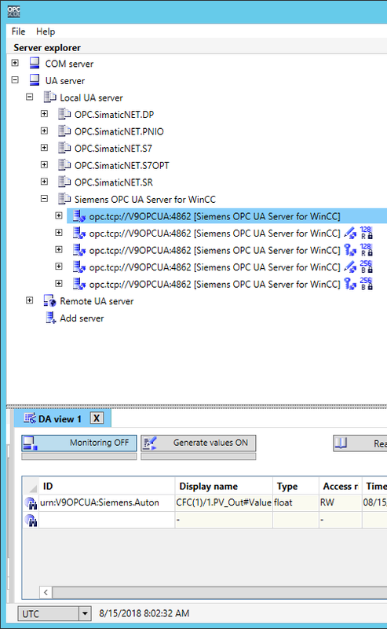This screenshot has height=629, width=387.
Task: Select the highlighted opc.tcp://V9OPCUA:4862 endpoint
Action: click(214, 217)
